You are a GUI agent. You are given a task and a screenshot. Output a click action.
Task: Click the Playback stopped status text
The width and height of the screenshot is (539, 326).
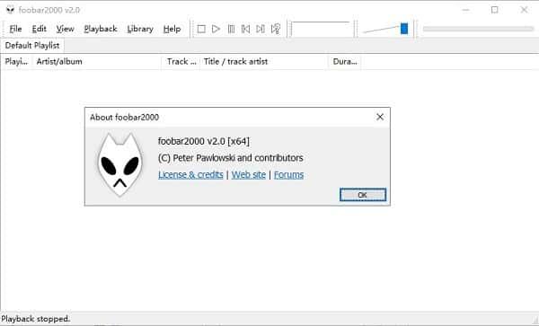pos(36,319)
